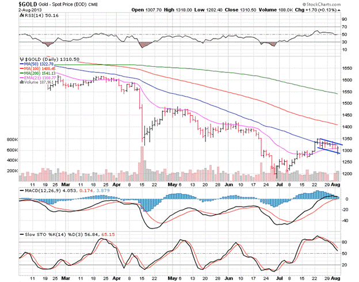Select the MA(100) red legend entry
The image size is (359, 282).
click(38, 68)
